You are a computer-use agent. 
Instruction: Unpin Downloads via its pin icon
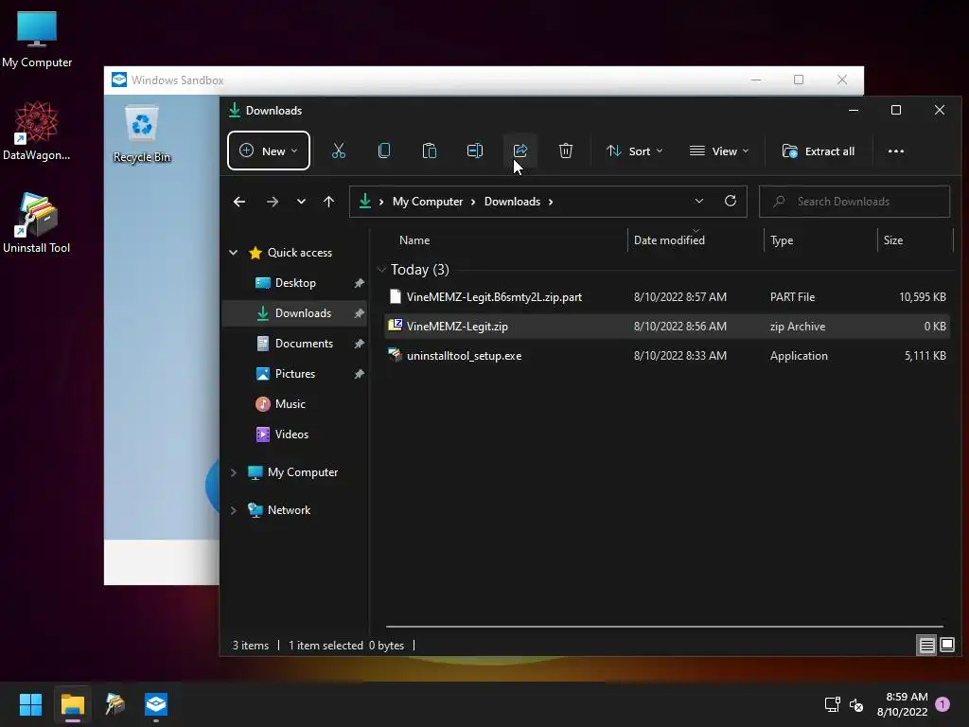(x=359, y=313)
